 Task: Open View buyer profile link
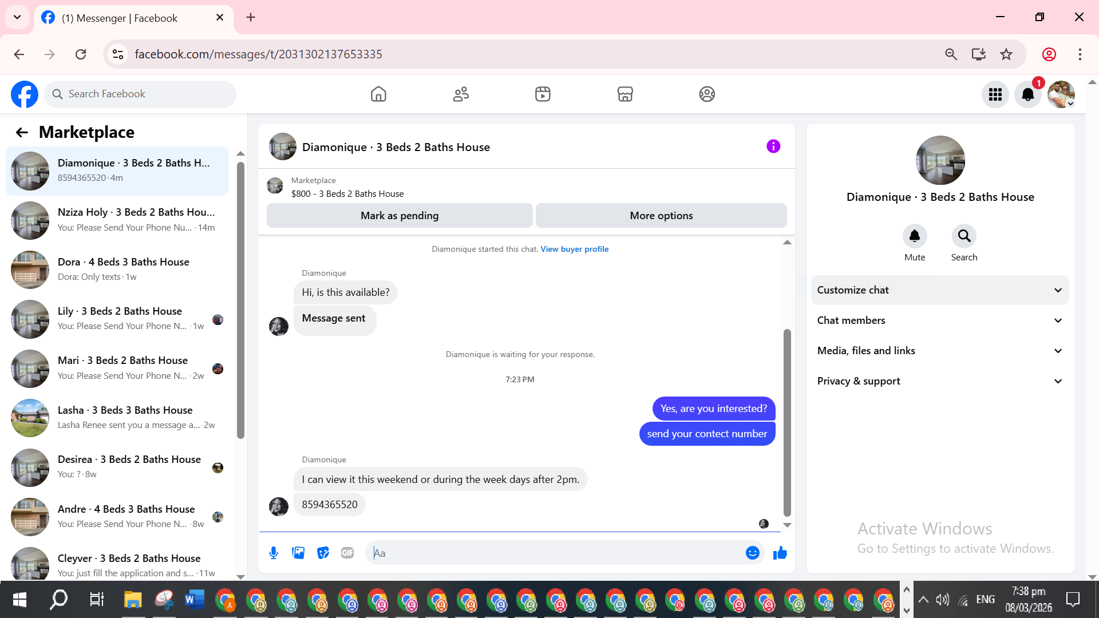(574, 249)
